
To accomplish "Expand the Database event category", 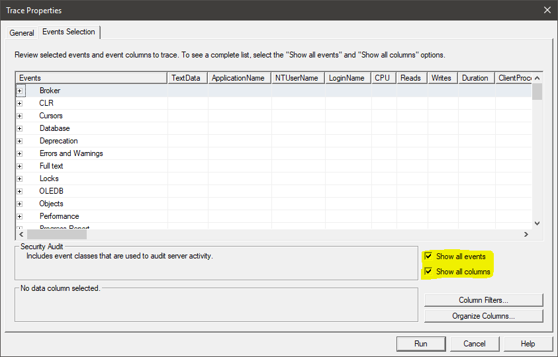I will 20,128.
